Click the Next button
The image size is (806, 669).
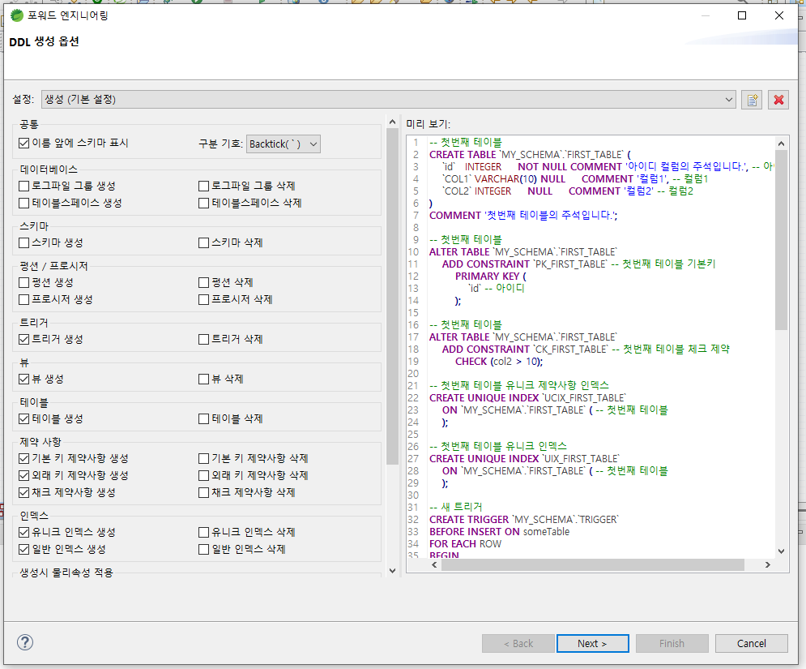592,643
